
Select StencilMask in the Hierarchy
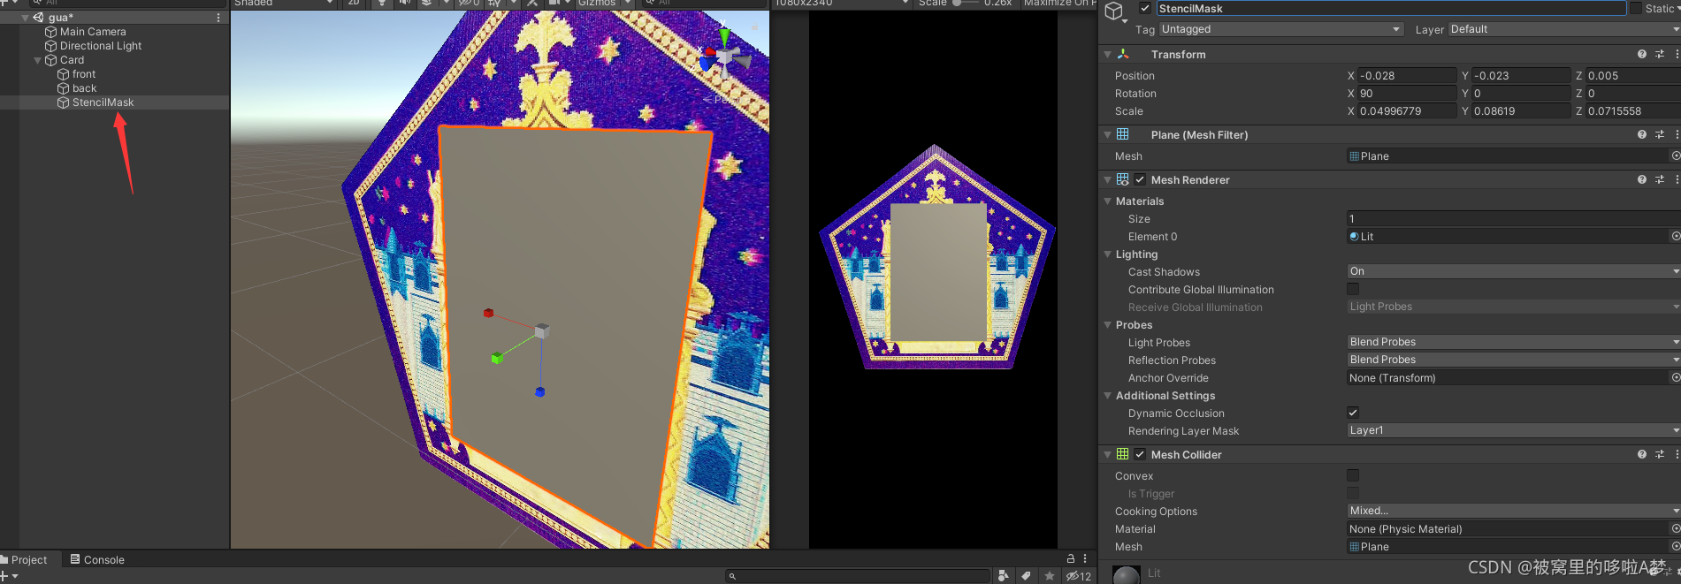click(x=103, y=102)
